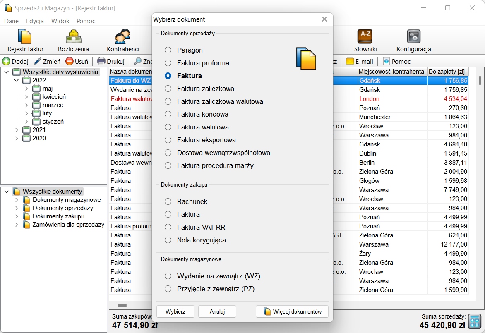Open the Edycja menu
The image size is (485, 333).
pyautogui.click(x=35, y=21)
